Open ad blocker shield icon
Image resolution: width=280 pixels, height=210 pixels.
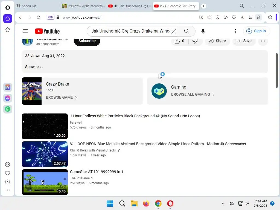(x=218, y=17)
